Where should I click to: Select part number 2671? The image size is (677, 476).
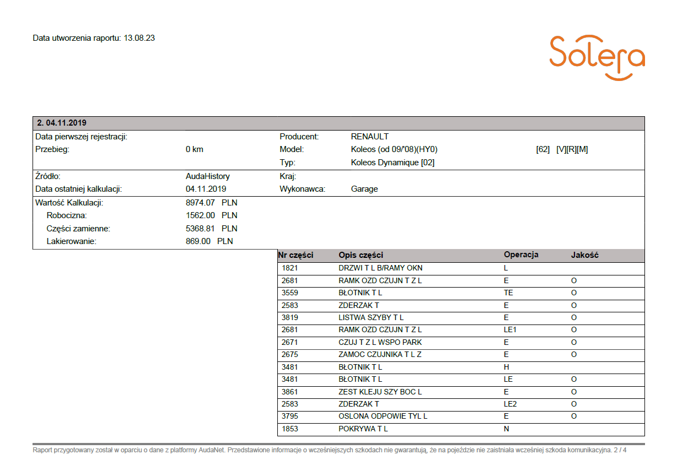pos(290,342)
